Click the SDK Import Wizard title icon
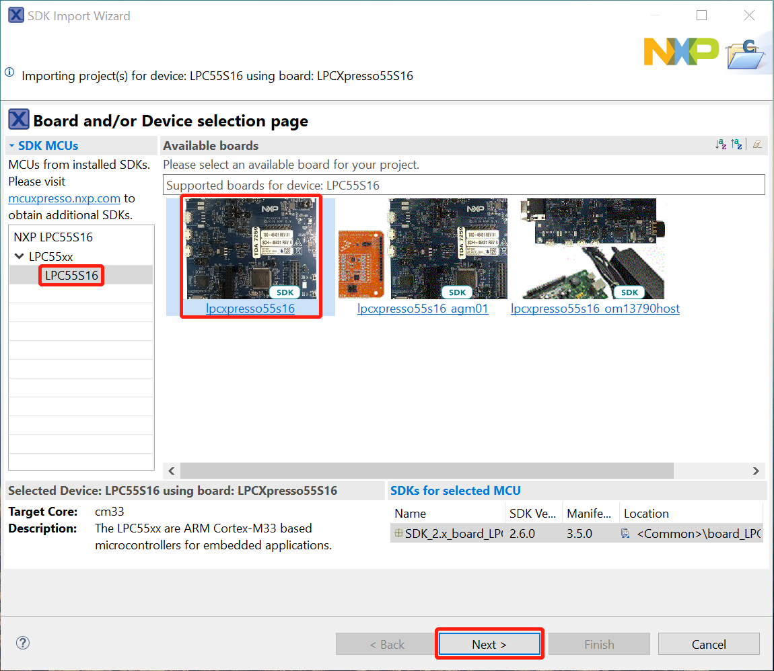The width and height of the screenshot is (774, 671). click(x=16, y=15)
